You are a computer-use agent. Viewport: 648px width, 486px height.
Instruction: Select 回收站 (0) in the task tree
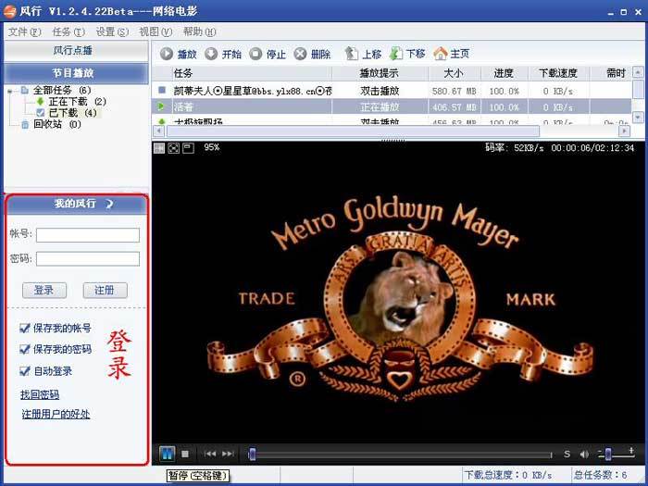pos(57,124)
